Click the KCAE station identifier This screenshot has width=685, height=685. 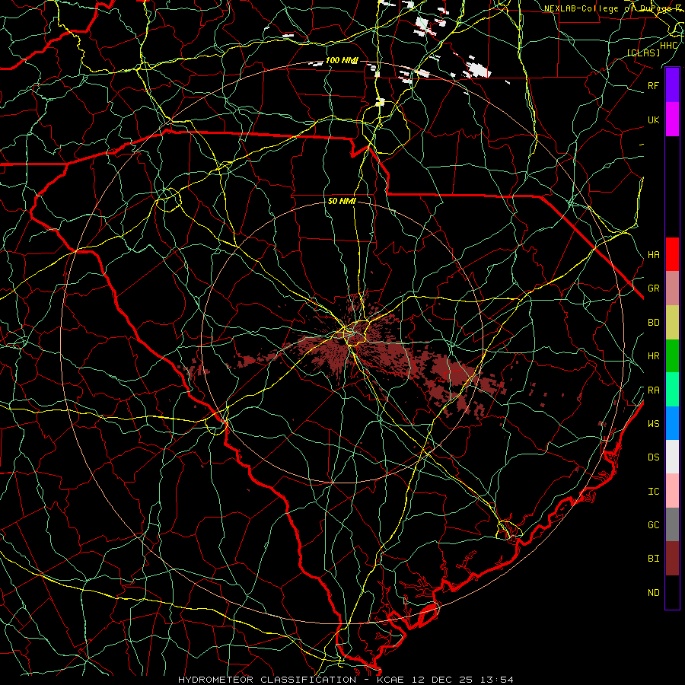pos(390,680)
